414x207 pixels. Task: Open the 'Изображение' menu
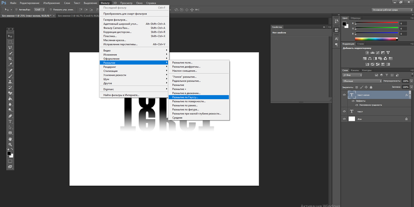[50, 3]
